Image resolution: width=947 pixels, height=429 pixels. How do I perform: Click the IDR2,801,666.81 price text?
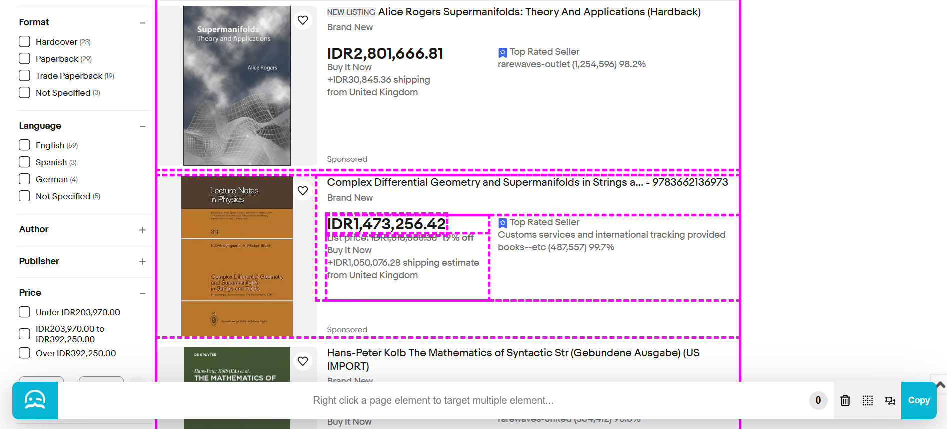385,53
